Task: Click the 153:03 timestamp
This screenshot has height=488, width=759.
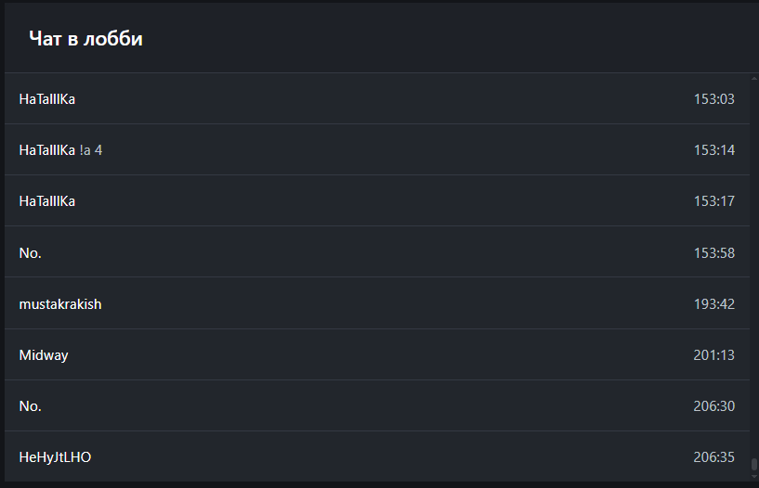Action: [x=713, y=98]
